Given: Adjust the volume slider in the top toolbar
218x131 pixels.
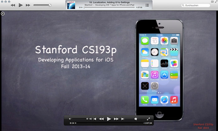Looking at the screenshot, I should (x=42, y=5).
